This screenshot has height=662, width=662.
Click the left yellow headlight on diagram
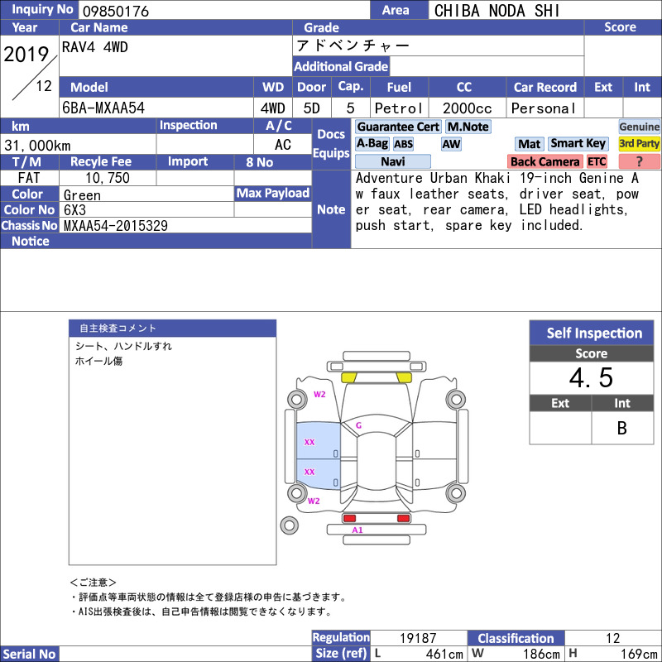coord(348,378)
